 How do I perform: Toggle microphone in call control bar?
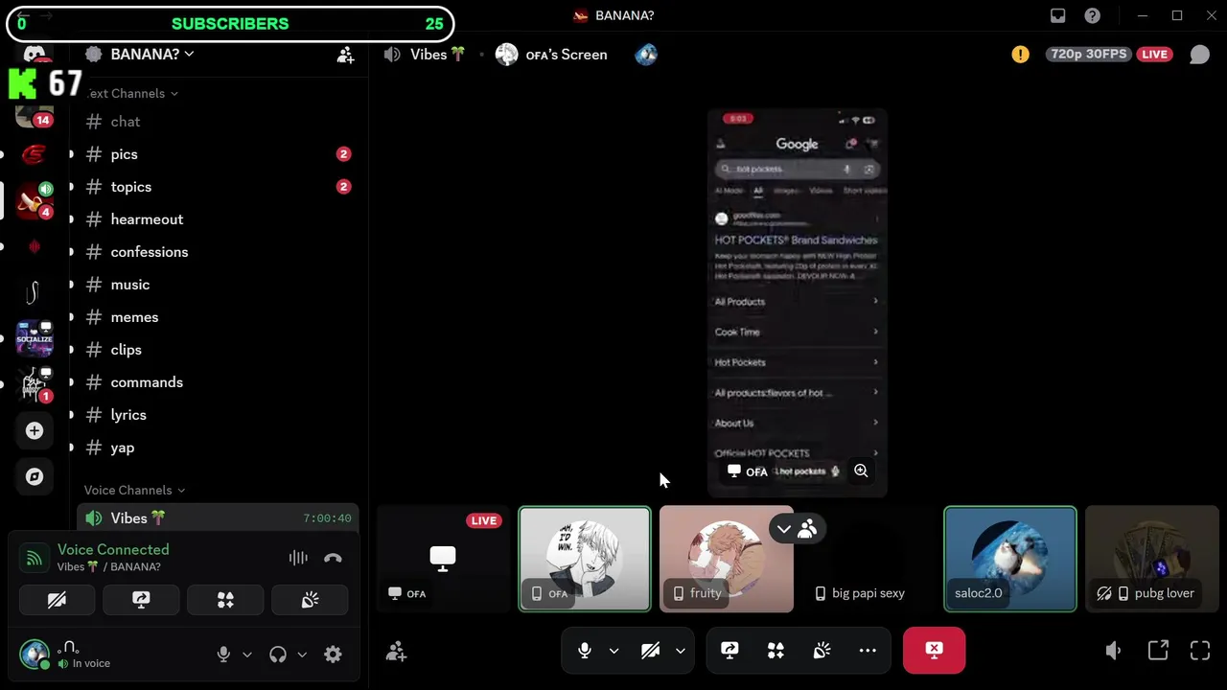tap(585, 651)
